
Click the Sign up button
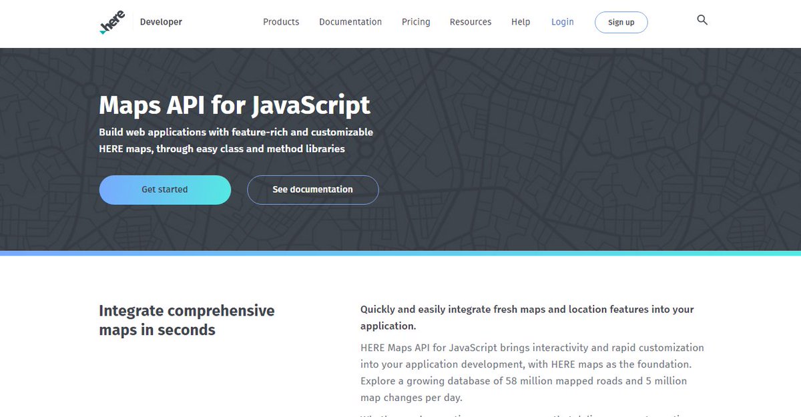621,22
